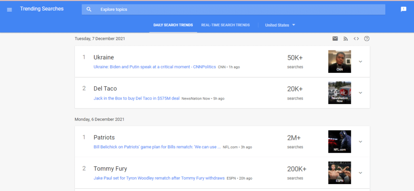Select the Tommy Fury trend title
The image size is (414, 191).
pyautogui.click(x=110, y=169)
